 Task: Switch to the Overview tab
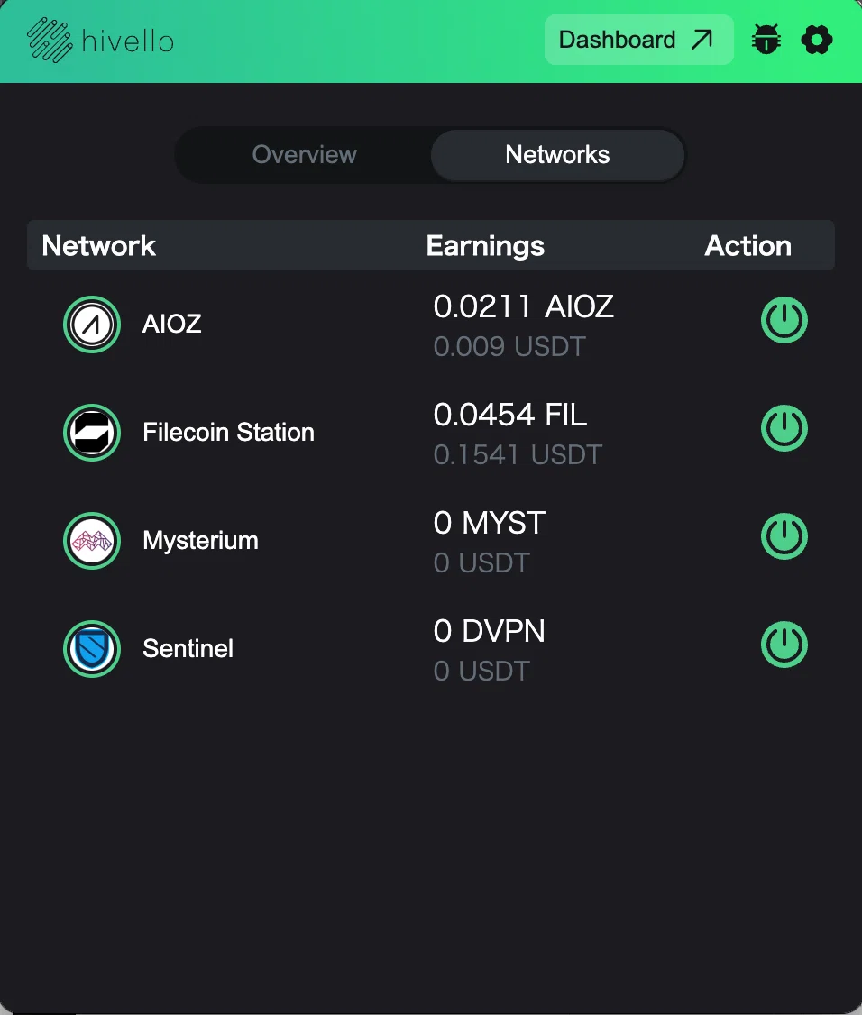tap(305, 155)
